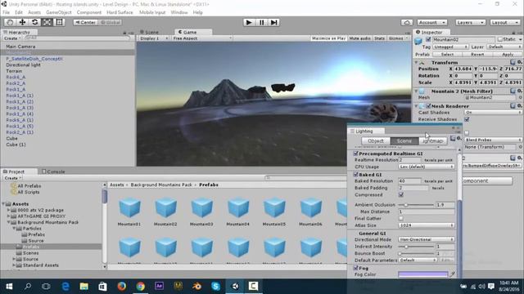The width and height of the screenshot is (524, 294).
Task: Open the Mesh Renderer help icon
Action: pos(513,106)
